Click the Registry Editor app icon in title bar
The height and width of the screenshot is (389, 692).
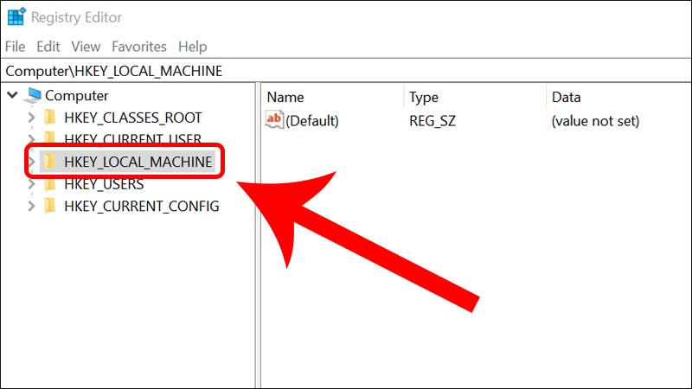tap(16, 16)
